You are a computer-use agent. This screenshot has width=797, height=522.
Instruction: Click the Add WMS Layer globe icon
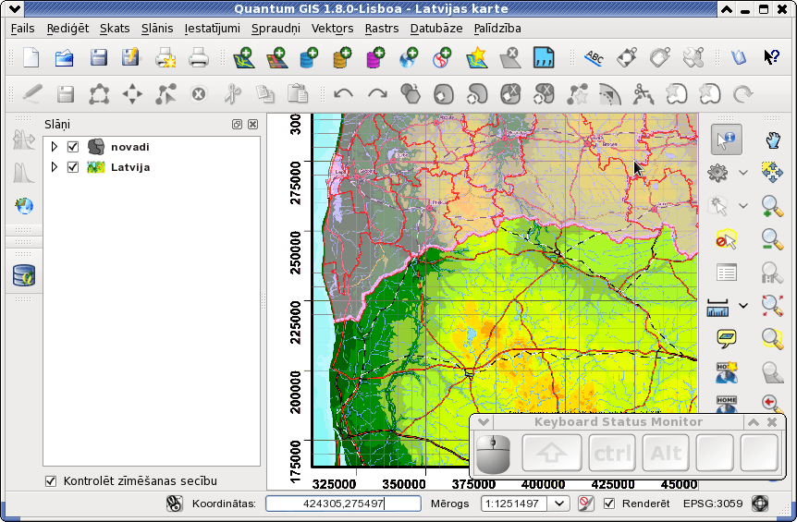pos(409,58)
